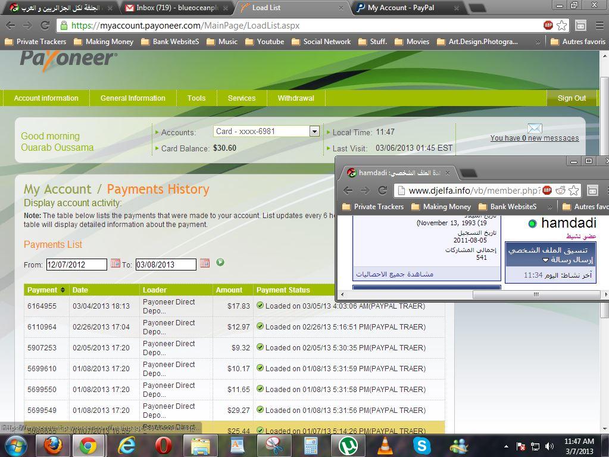The height and width of the screenshot is (457, 609).
Task: Click Adblock Plus icon in the hamdadi window
Action: (547, 190)
